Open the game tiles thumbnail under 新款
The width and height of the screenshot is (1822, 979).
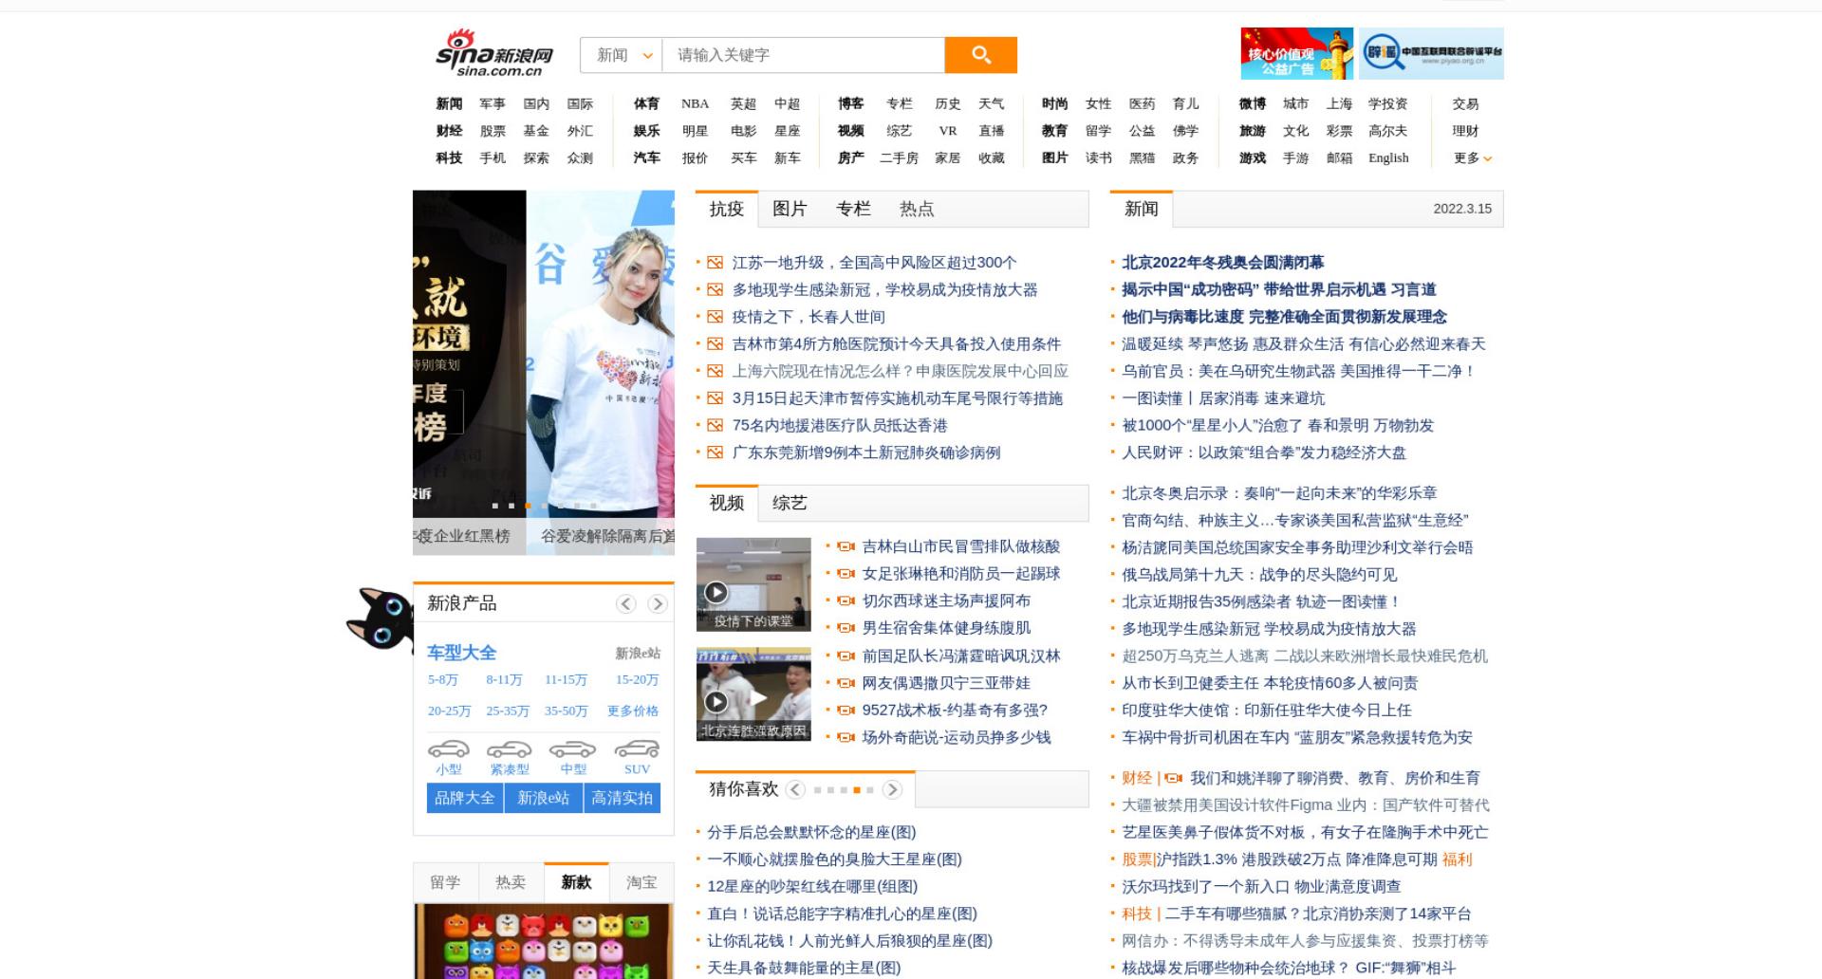coord(544,941)
